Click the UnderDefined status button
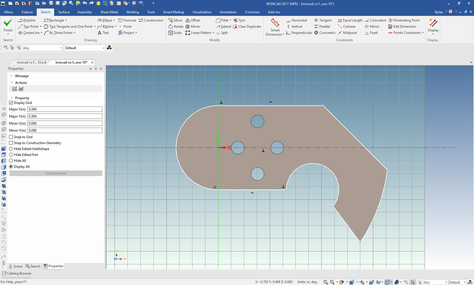Screen dimensions: 474x285 pyautogui.click(x=56, y=173)
